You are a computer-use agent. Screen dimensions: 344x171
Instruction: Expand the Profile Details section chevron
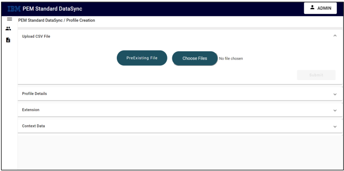[335, 94]
